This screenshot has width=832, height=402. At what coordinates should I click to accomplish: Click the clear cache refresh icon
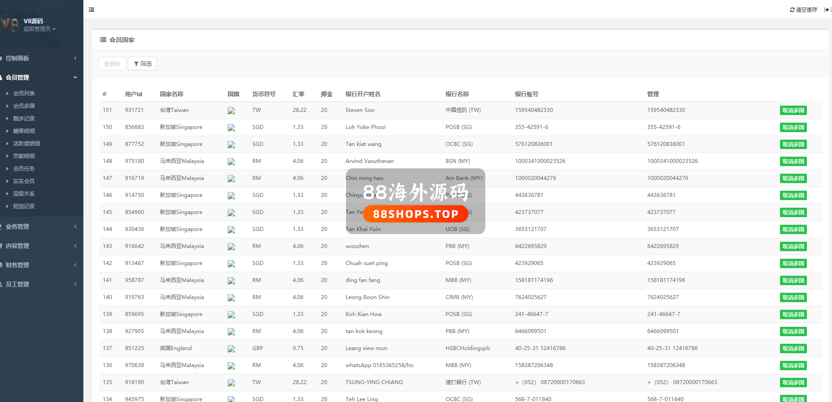[x=792, y=10]
